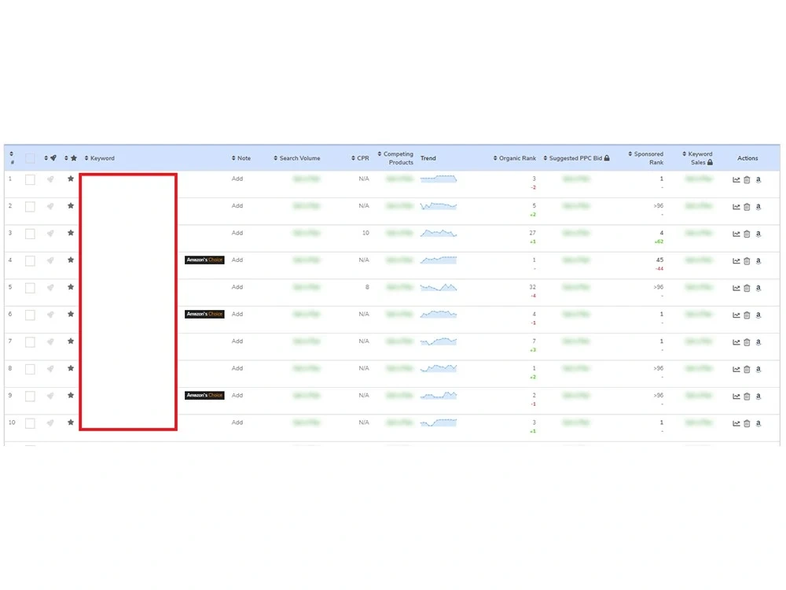Open the rank history chart for row 1
This screenshot has height=590, width=786.
736,179
